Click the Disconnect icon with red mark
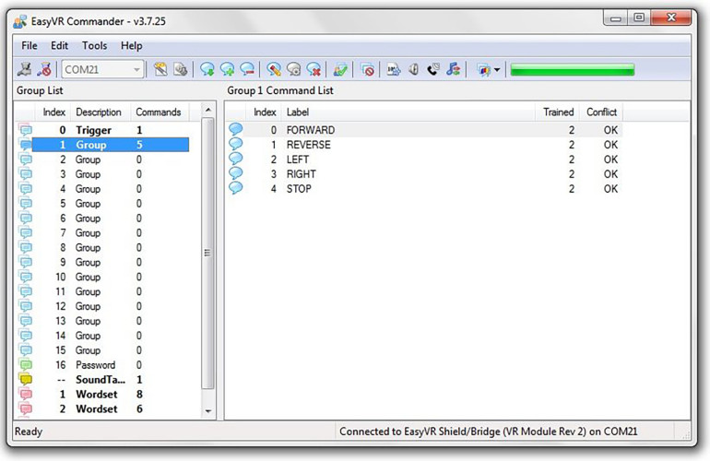This screenshot has height=461, width=710. coord(44,69)
